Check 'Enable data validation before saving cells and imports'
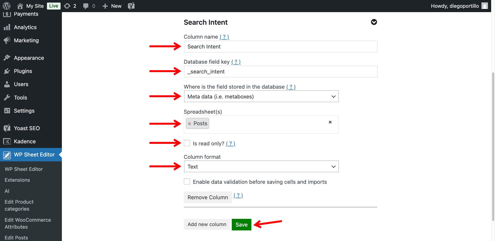This screenshot has height=241, width=495. [x=187, y=181]
